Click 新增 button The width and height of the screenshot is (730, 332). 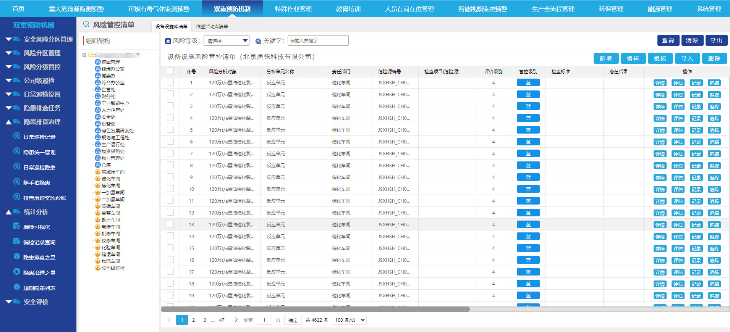(606, 58)
